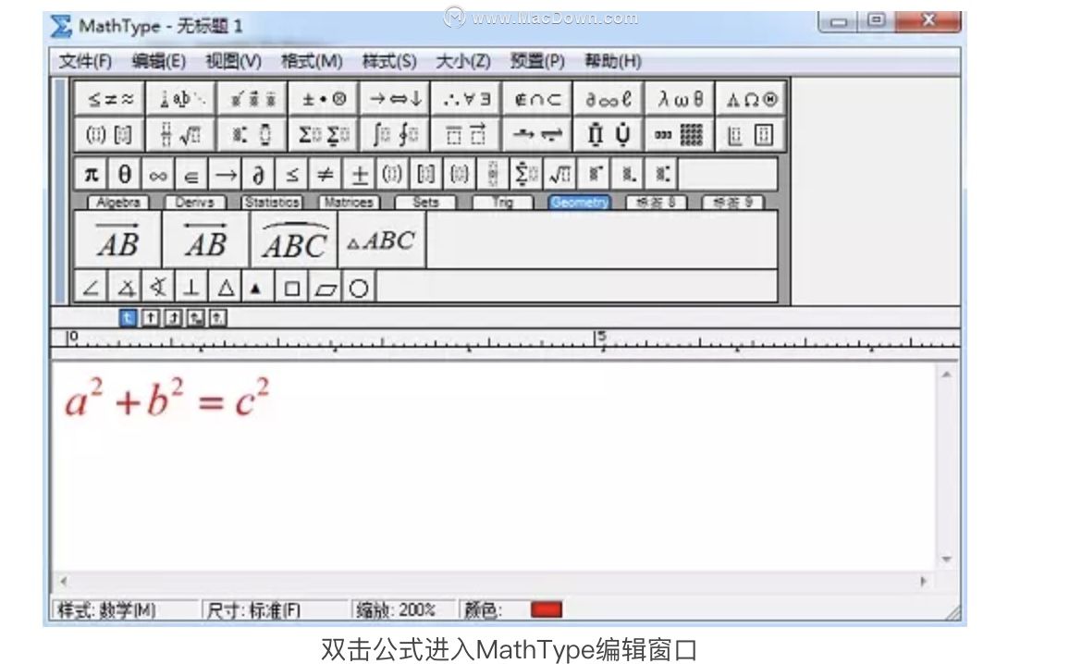This screenshot has height=664, width=1082.
Task: Open the fraction and radical templates palette
Action: pos(180,134)
